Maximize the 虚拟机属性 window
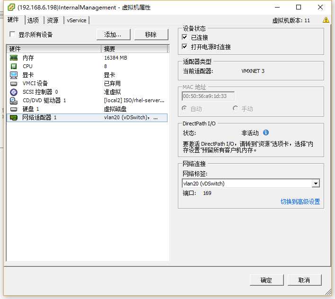The image size is (335, 299). coord(299,7)
